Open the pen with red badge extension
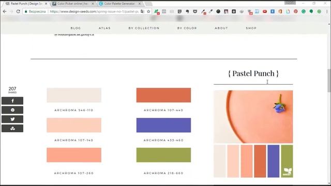Image resolution: width=331 pixels, height=186 pixels. pyautogui.click(x=203, y=11)
